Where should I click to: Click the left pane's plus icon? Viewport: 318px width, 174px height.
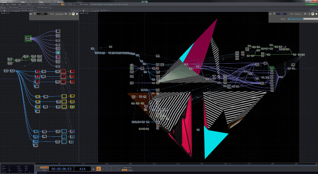tap(13, 10)
